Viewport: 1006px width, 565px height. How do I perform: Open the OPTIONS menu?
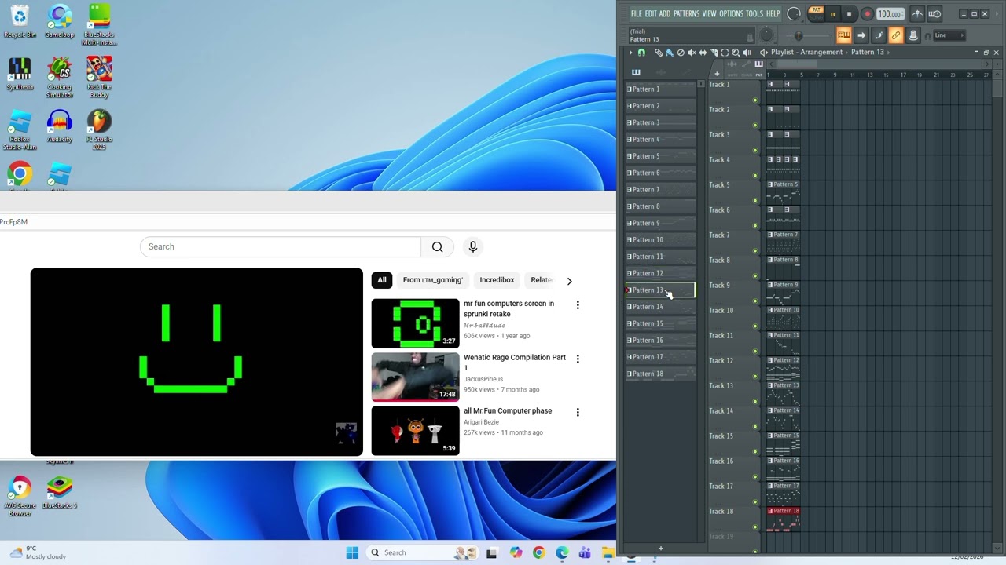[x=731, y=13]
